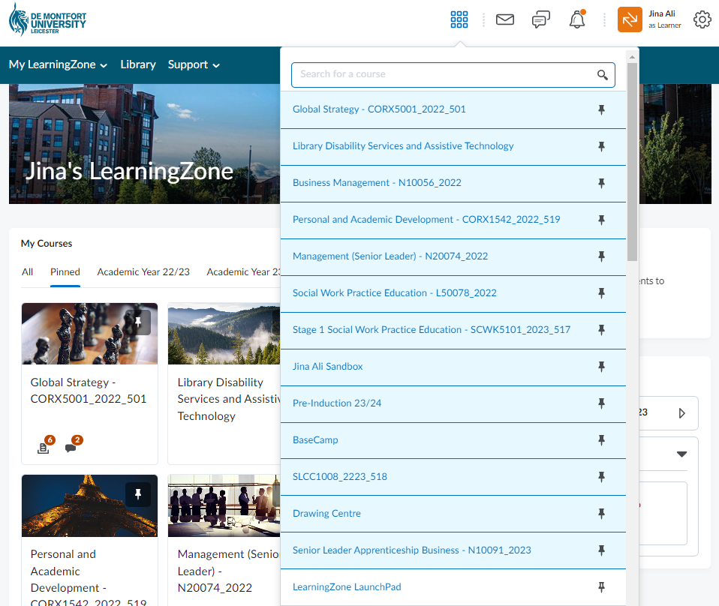Open Drawing Centre course link
The image size is (719, 606).
coord(327,514)
